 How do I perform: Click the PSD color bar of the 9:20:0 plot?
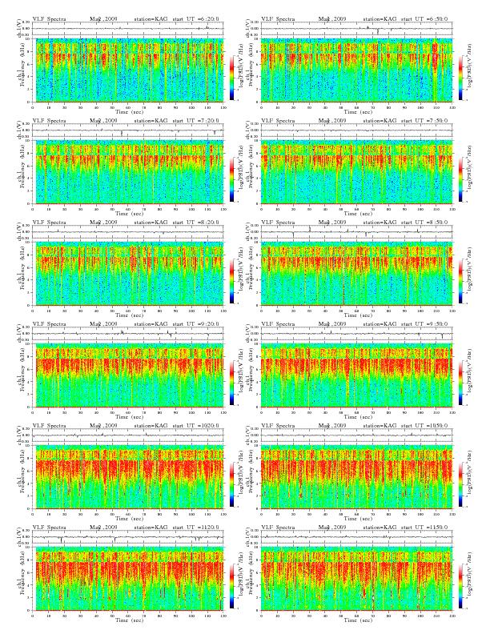[231, 383]
